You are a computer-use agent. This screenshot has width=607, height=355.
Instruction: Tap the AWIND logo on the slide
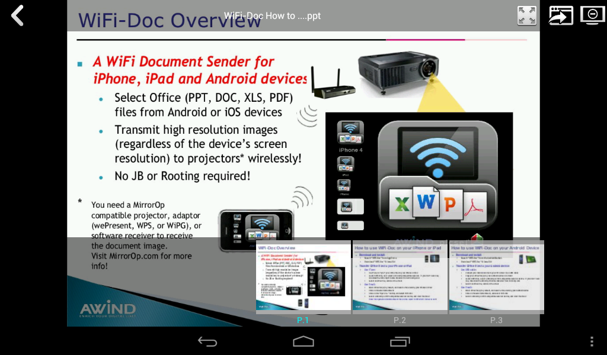pyautogui.click(x=108, y=308)
